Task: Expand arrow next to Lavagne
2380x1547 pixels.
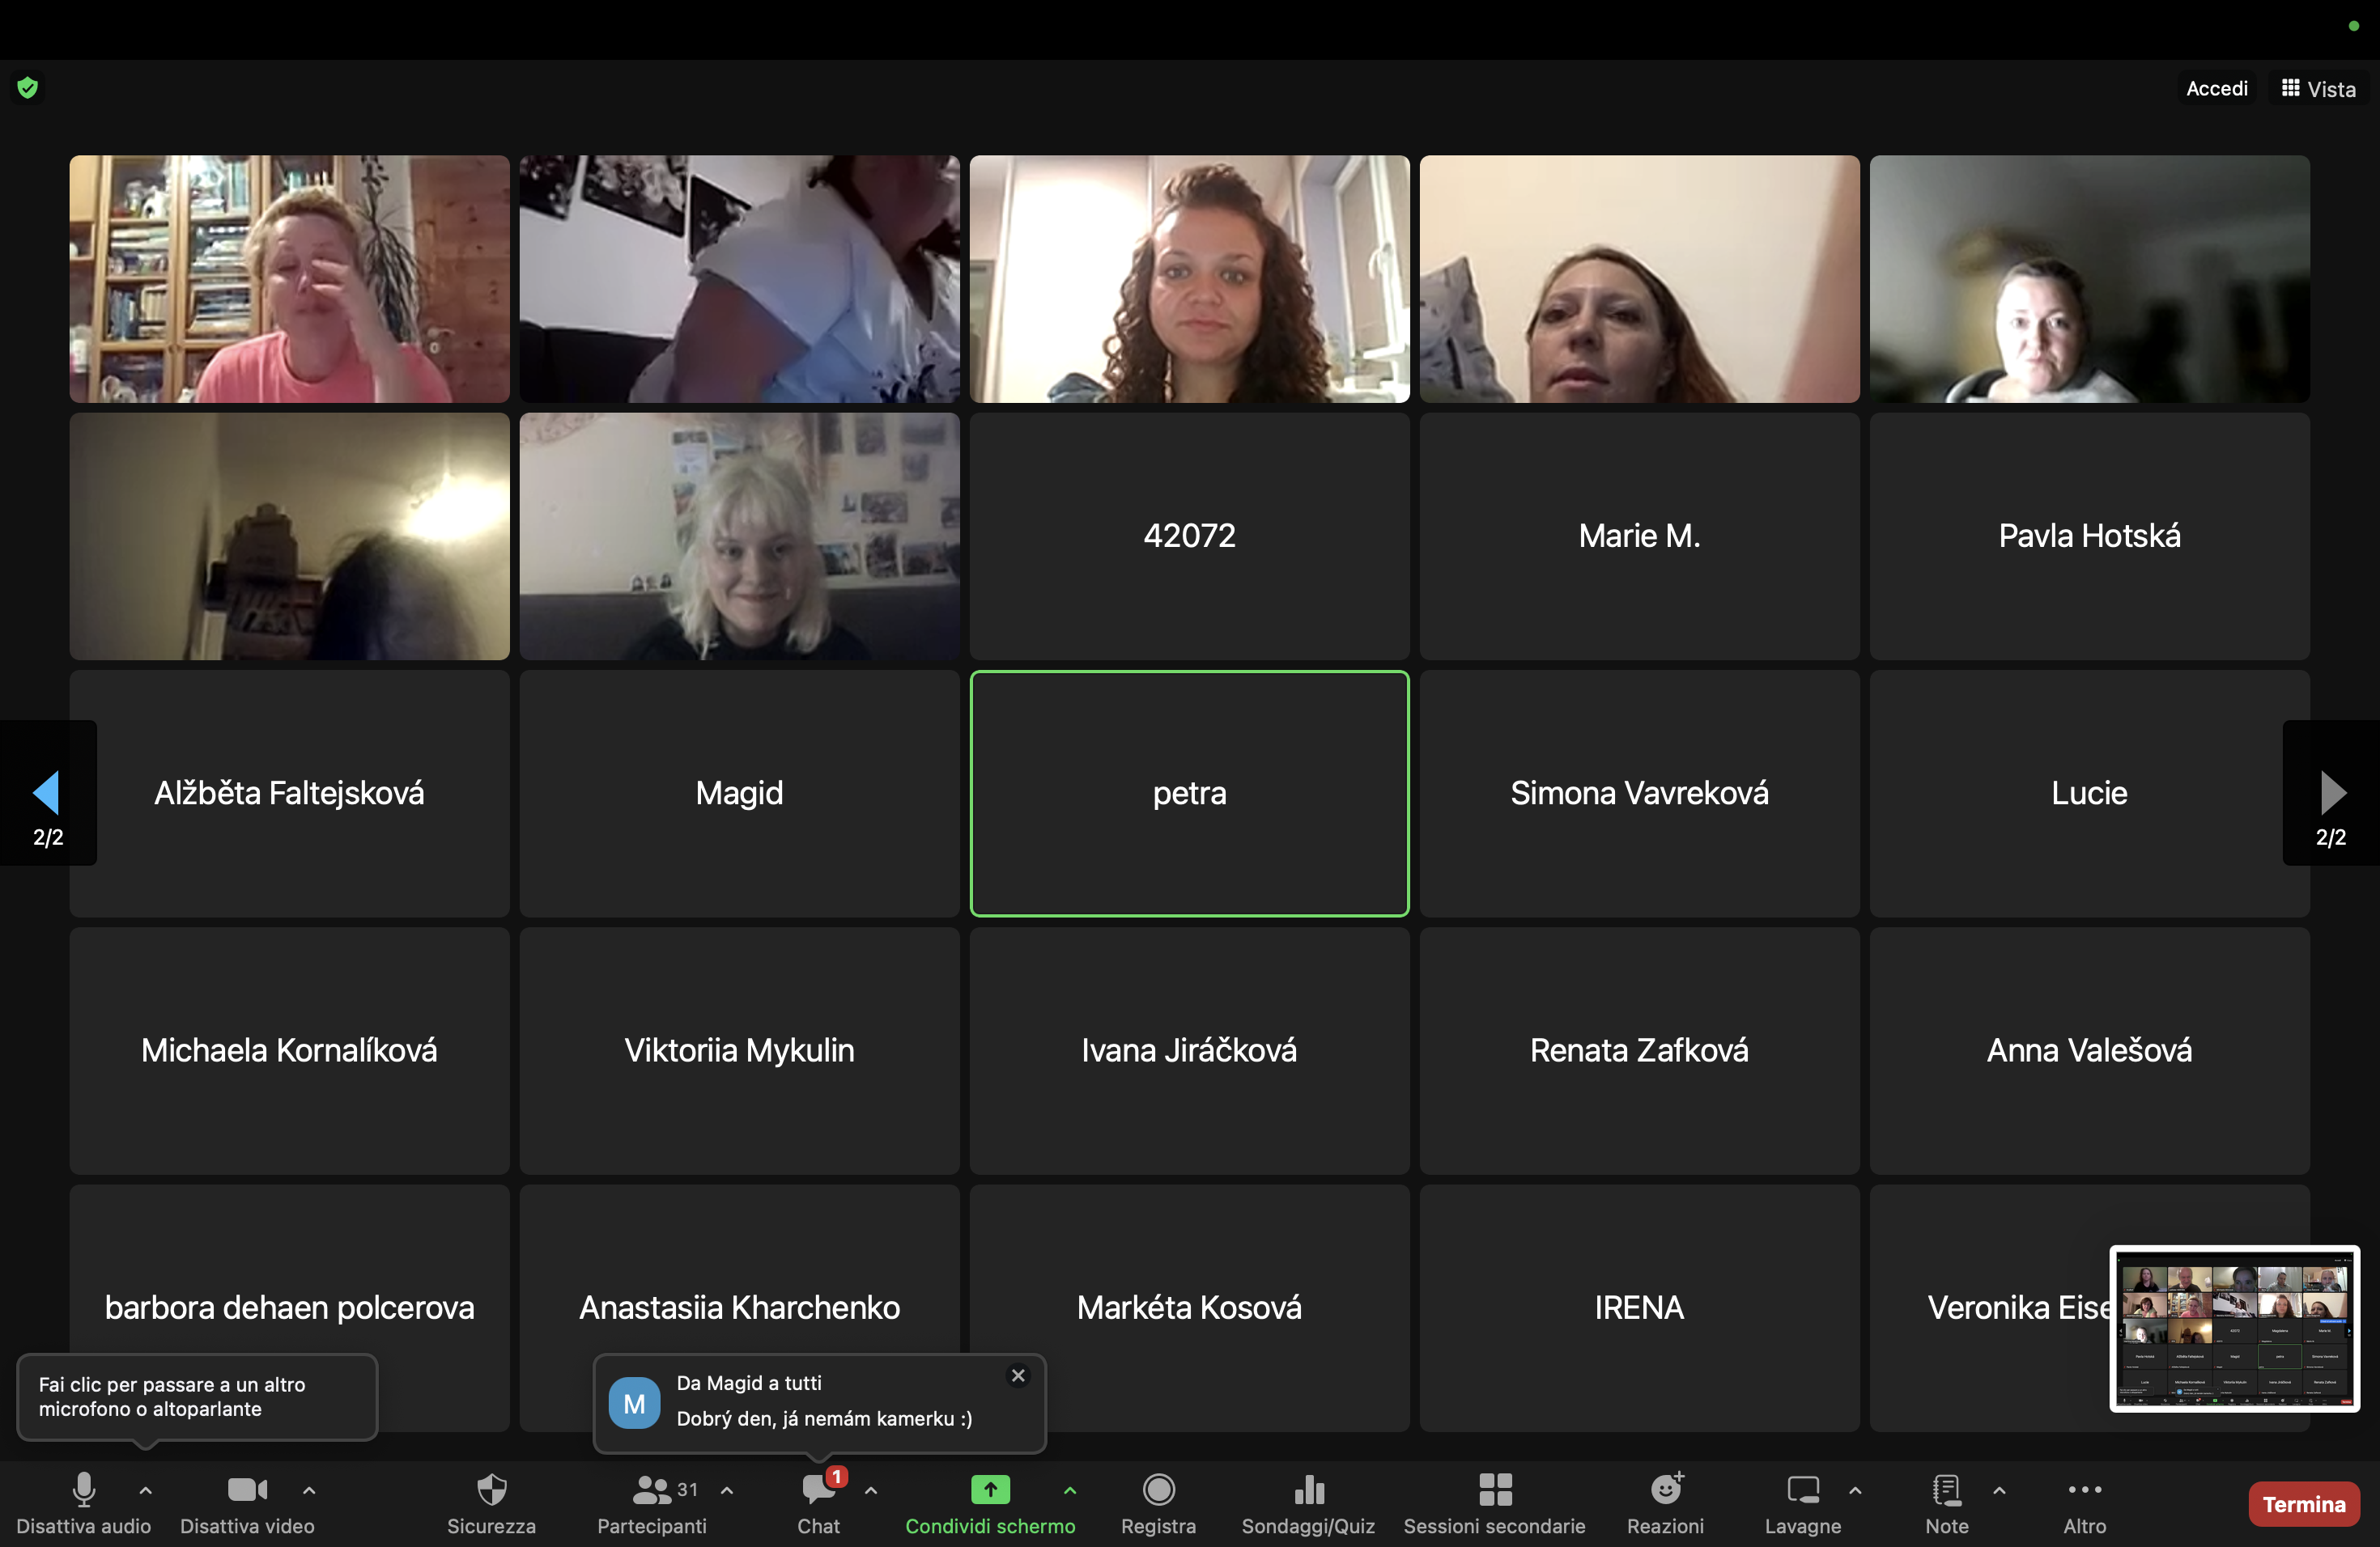Action: [1855, 1490]
